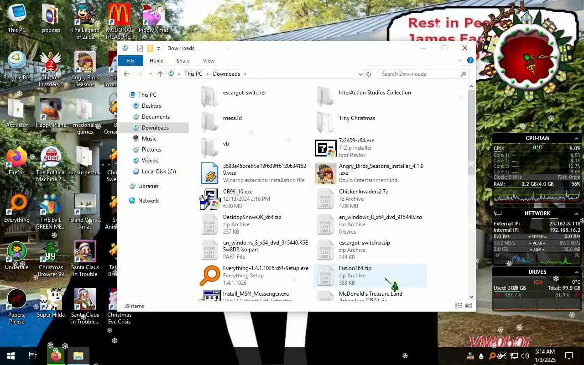Open Customize Quick Access Toolbar dropdown arrow
Image resolution: width=584 pixels, height=365 pixels.
[x=159, y=48]
